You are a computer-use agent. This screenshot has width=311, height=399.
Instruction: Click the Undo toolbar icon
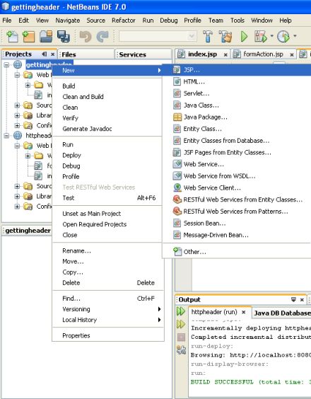[86, 36]
